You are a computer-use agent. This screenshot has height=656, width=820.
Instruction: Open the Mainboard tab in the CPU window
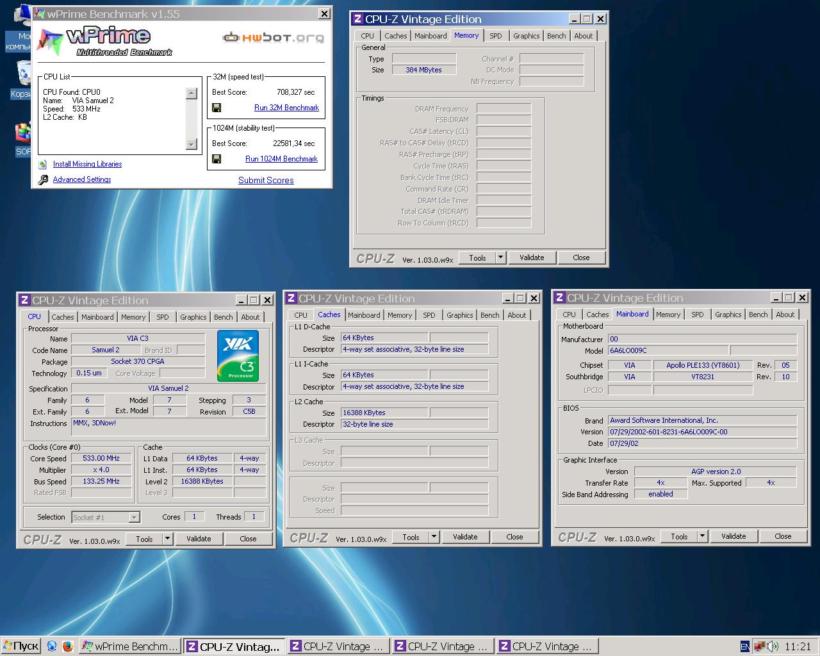[97, 317]
